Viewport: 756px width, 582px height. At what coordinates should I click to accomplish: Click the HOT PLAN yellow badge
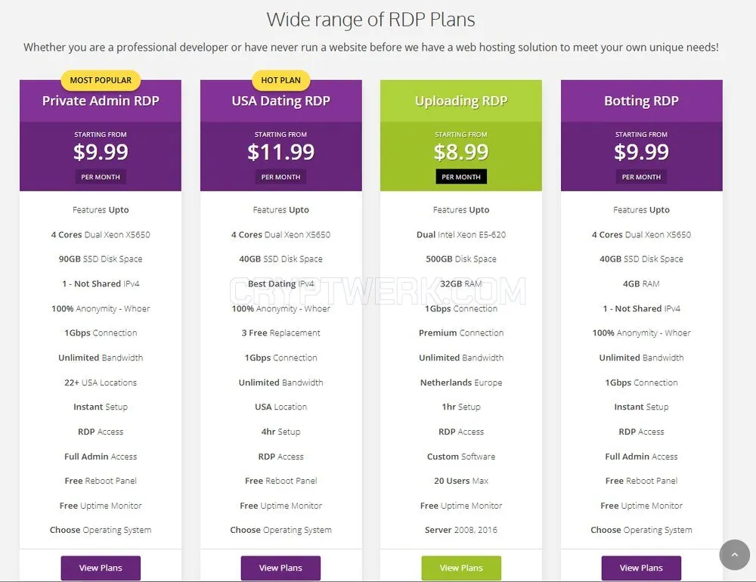click(x=280, y=80)
